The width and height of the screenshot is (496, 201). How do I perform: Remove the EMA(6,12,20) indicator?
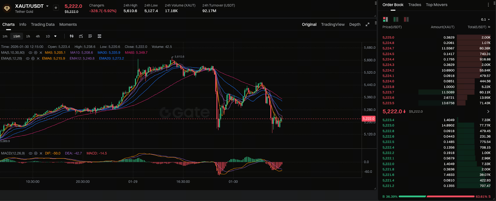(x=38, y=58)
